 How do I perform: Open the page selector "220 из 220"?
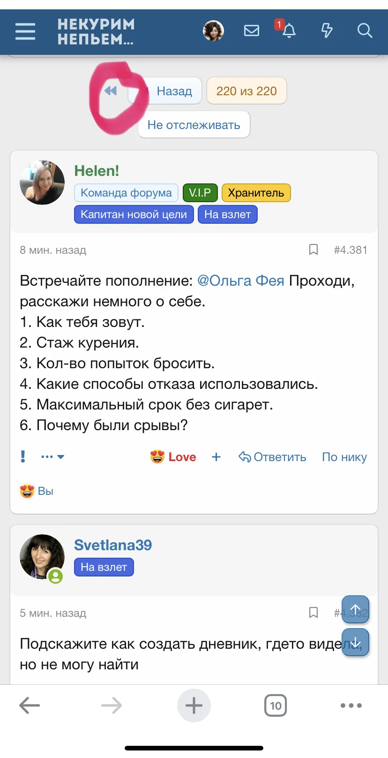(246, 91)
